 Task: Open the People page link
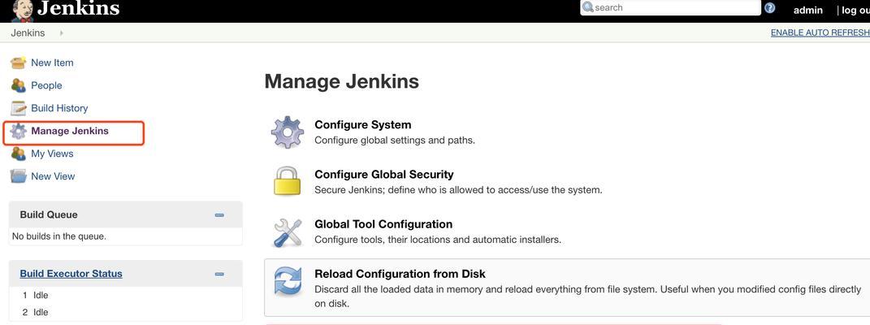(46, 85)
